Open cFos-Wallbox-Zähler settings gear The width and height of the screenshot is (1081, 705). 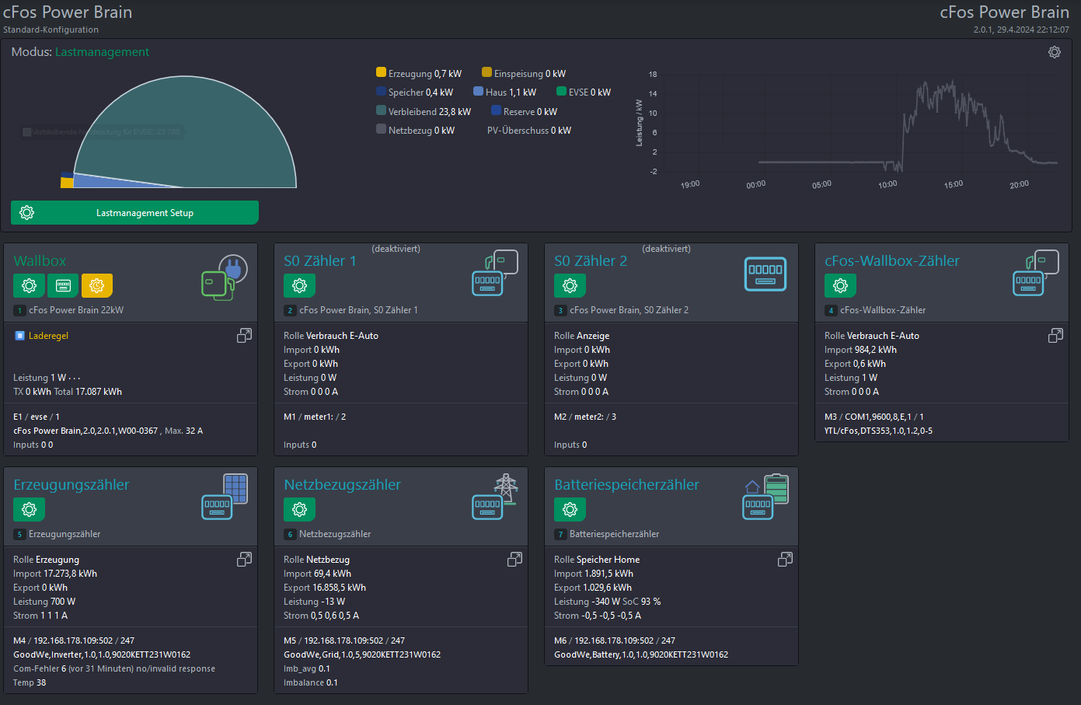[x=840, y=286]
